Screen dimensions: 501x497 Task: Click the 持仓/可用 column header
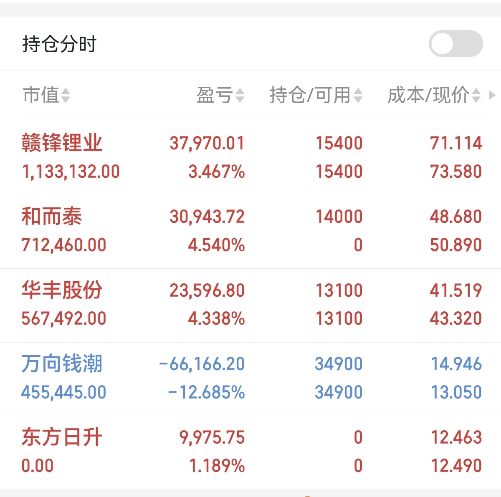point(310,95)
